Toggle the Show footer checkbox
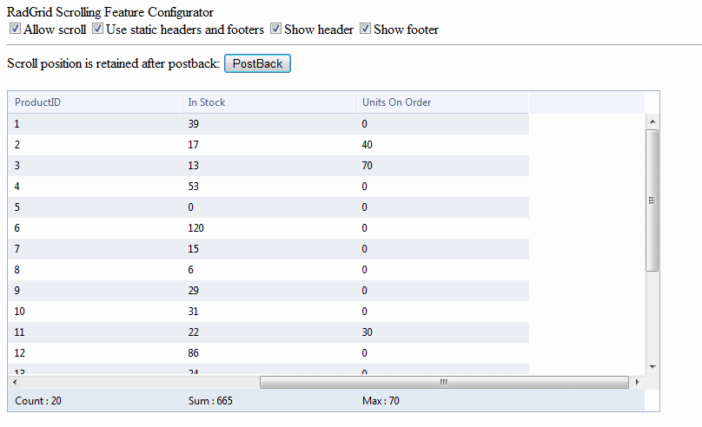 [366, 30]
